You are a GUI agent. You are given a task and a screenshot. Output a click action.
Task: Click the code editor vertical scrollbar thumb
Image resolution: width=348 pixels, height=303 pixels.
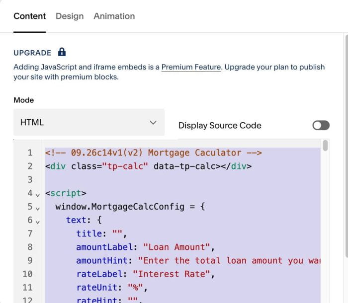[x=325, y=146]
